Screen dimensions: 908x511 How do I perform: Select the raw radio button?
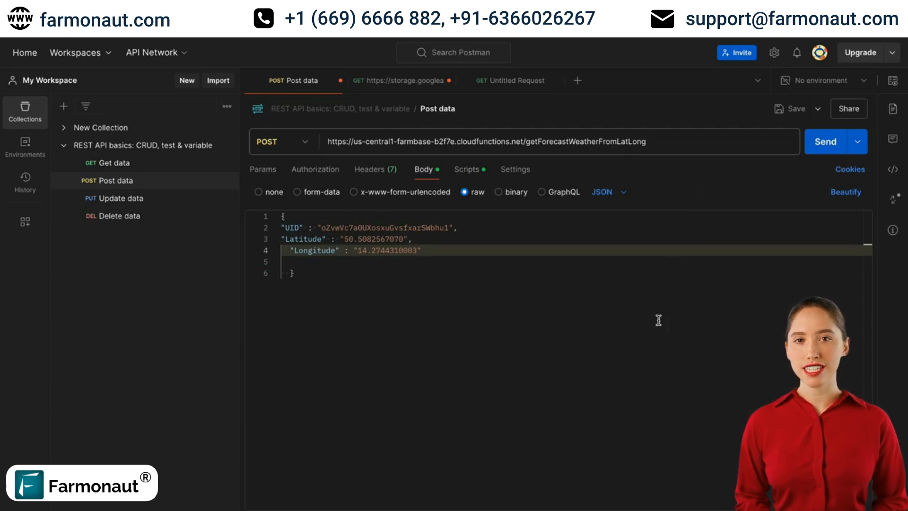coord(464,192)
